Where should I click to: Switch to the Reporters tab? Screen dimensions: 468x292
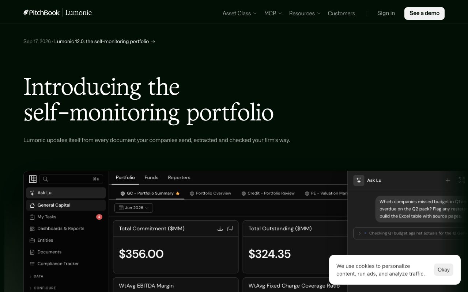[x=179, y=177]
